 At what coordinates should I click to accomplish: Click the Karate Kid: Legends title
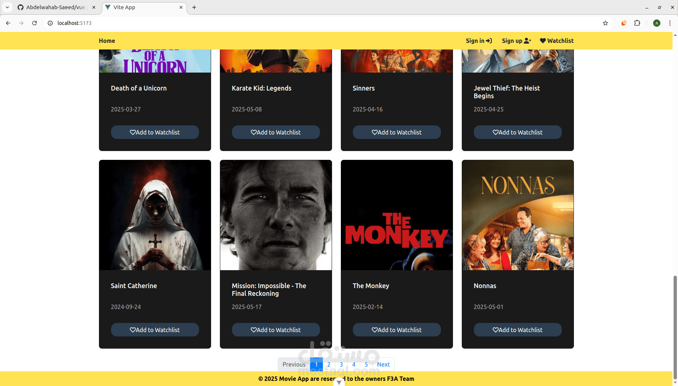(262, 88)
